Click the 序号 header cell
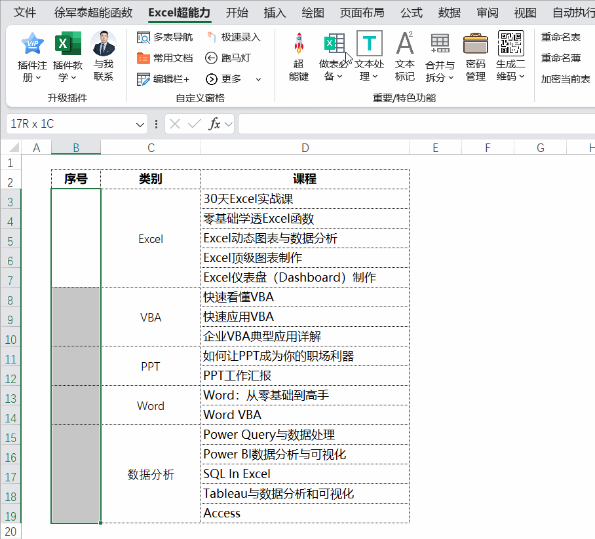Screen dimensions: 595x539 [x=76, y=179]
